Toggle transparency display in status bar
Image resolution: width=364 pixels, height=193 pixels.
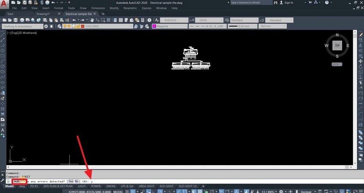pyautogui.click(x=200, y=191)
